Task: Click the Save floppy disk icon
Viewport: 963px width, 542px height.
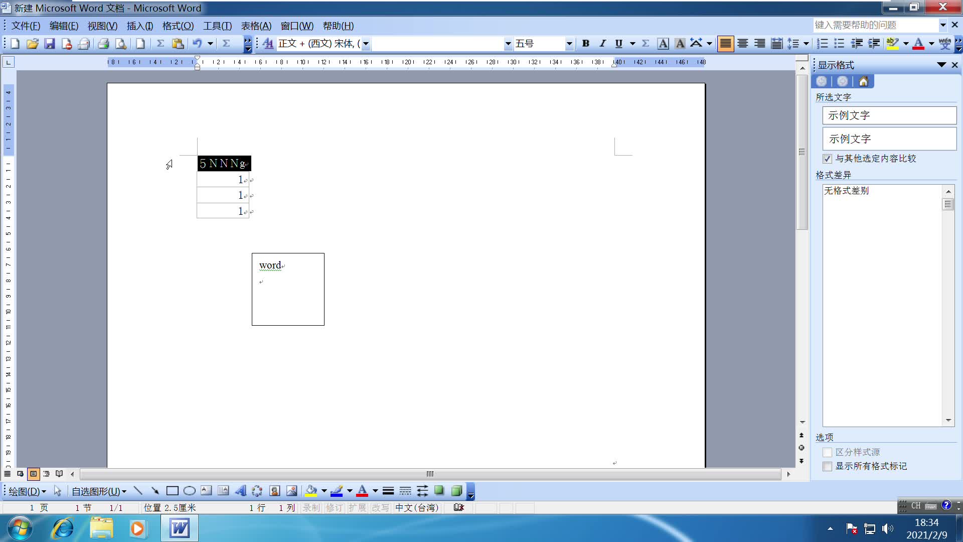Action: pyautogui.click(x=49, y=44)
